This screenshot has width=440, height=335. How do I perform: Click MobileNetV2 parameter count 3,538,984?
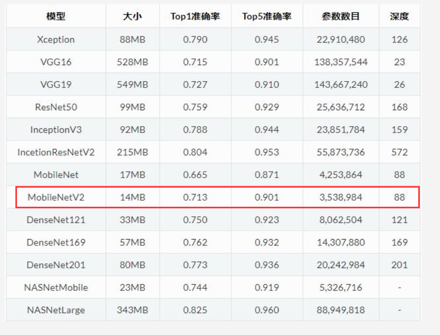coord(340,197)
